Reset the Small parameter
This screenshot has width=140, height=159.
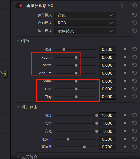point(135,81)
